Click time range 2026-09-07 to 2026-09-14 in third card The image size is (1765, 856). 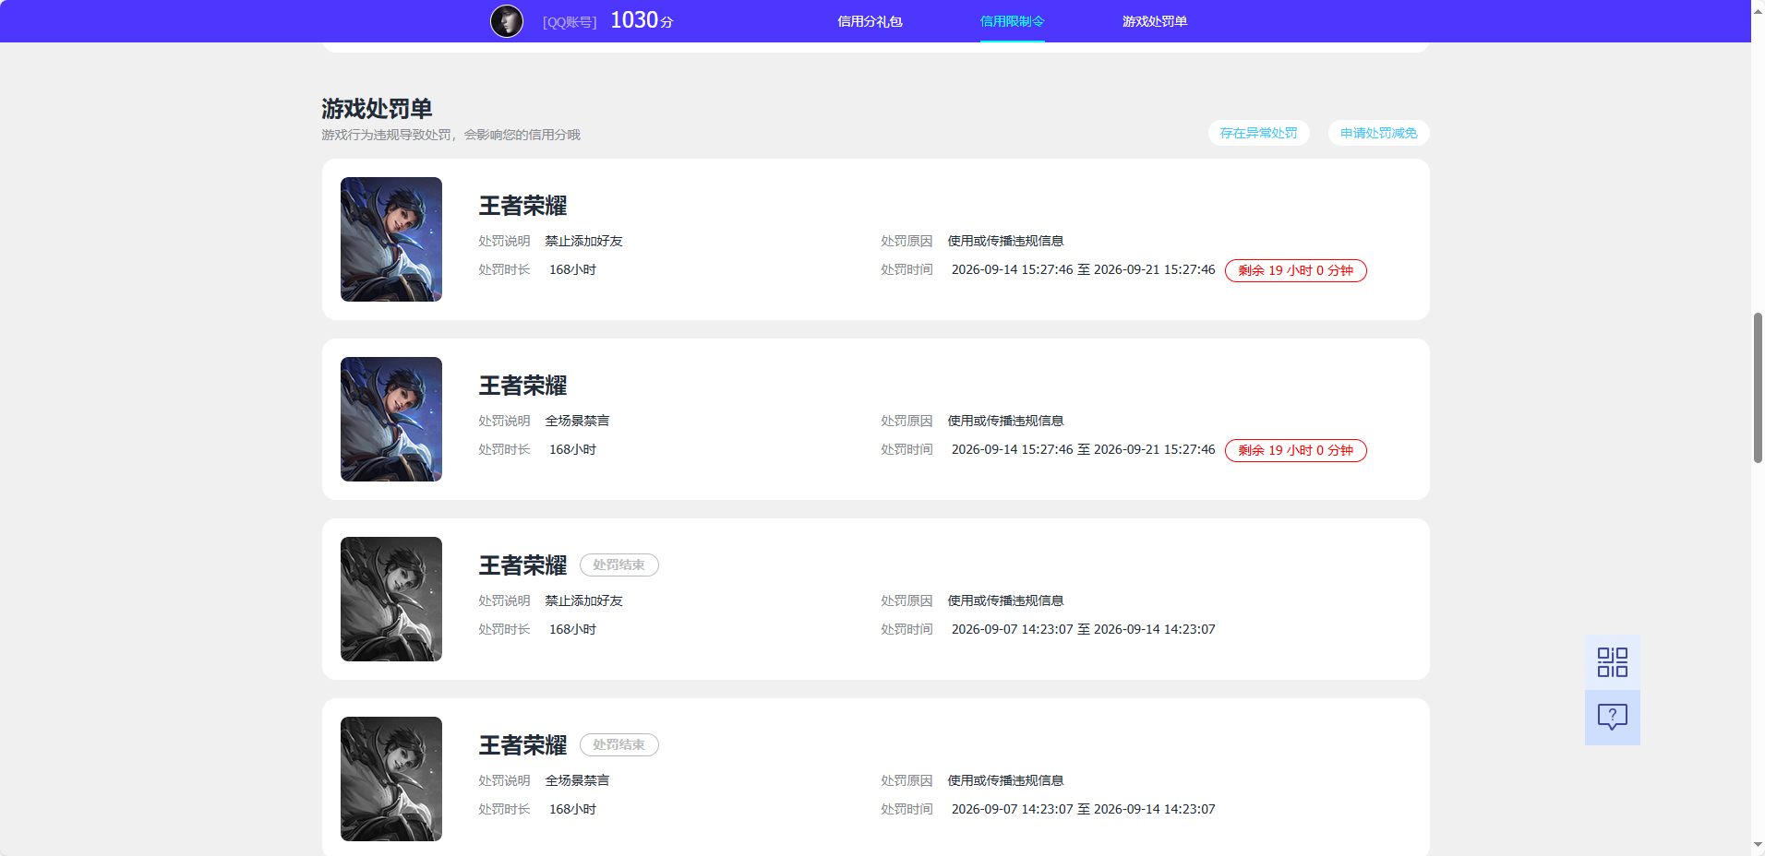click(1083, 629)
